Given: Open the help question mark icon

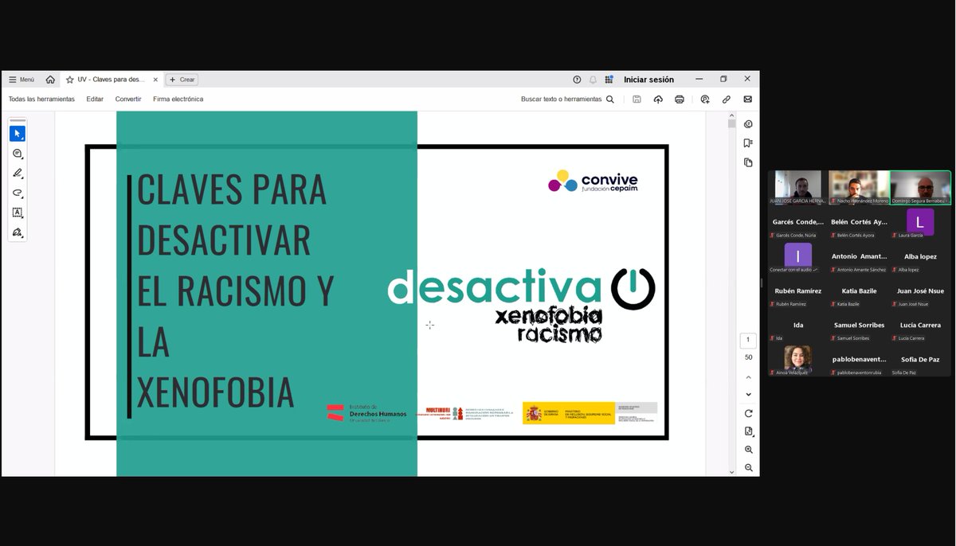Looking at the screenshot, I should click(x=577, y=80).
